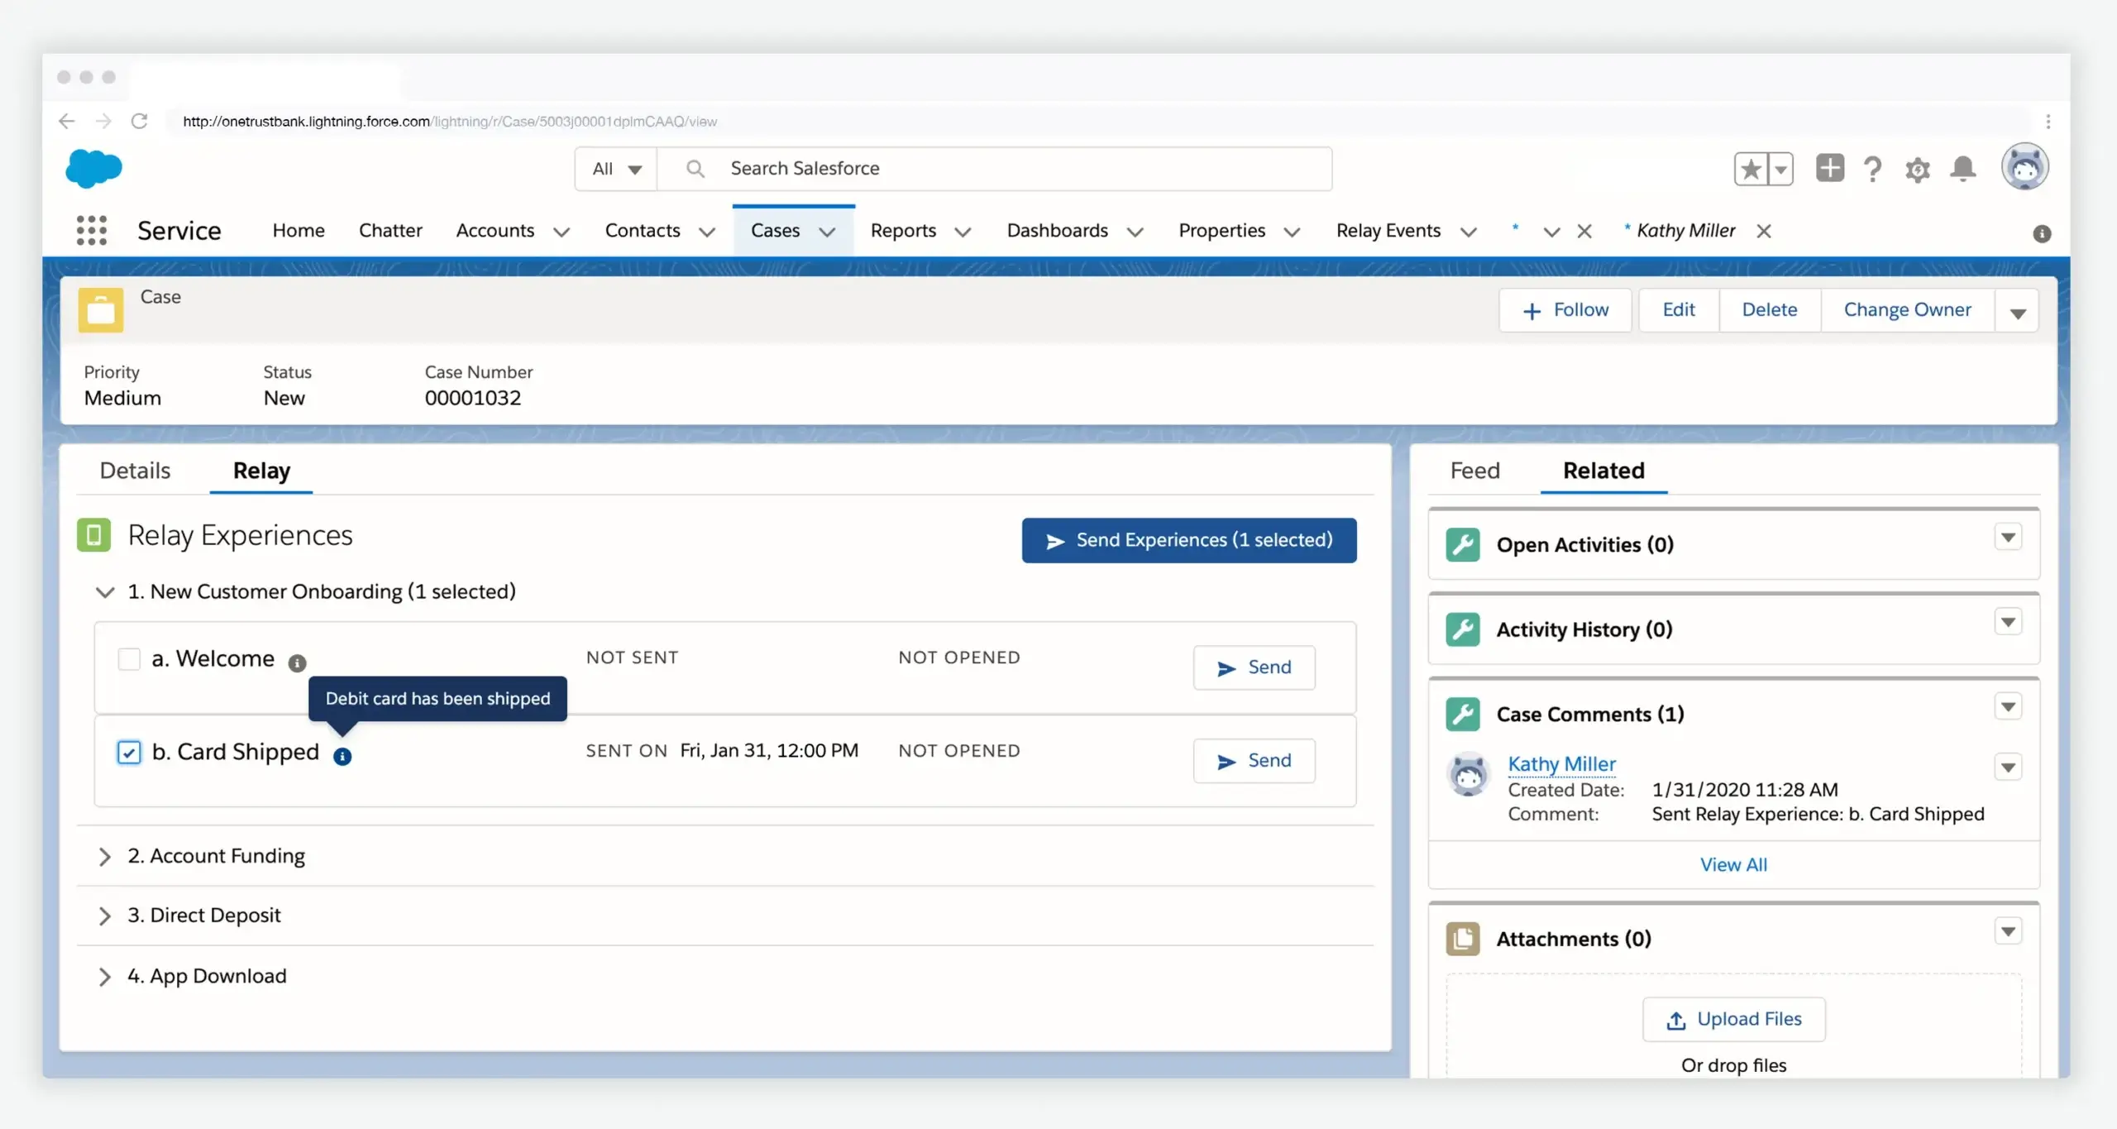
Task: Click the yellow Case record icon
Action: point(101,310)
